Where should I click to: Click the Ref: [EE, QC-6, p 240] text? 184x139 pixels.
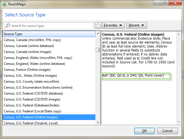click(x=133, y=75)
